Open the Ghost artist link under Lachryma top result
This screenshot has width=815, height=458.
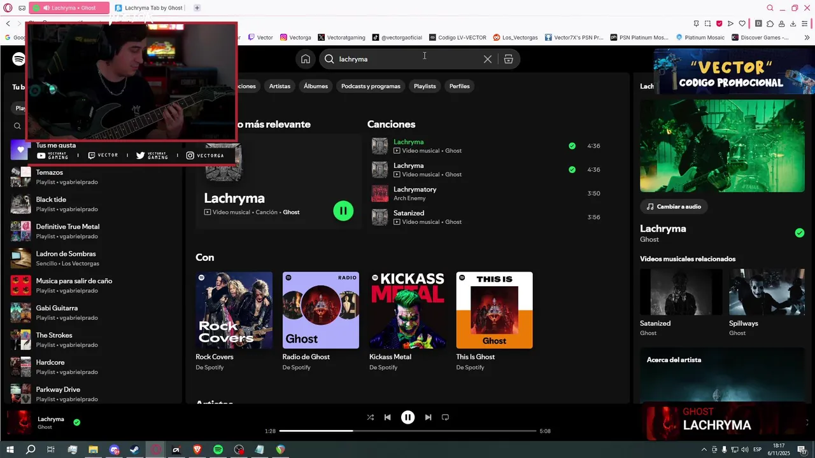[x=291, y=212]
